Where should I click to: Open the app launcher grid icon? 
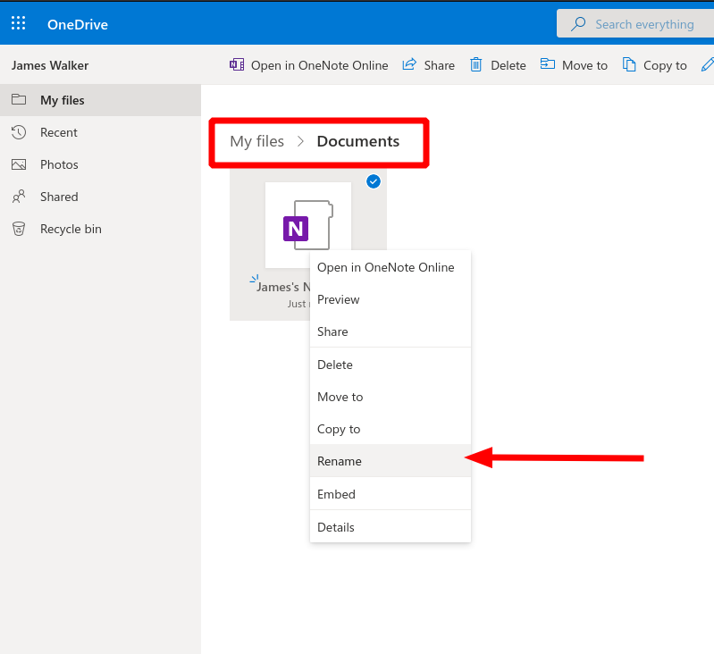[x=18, y=22]
